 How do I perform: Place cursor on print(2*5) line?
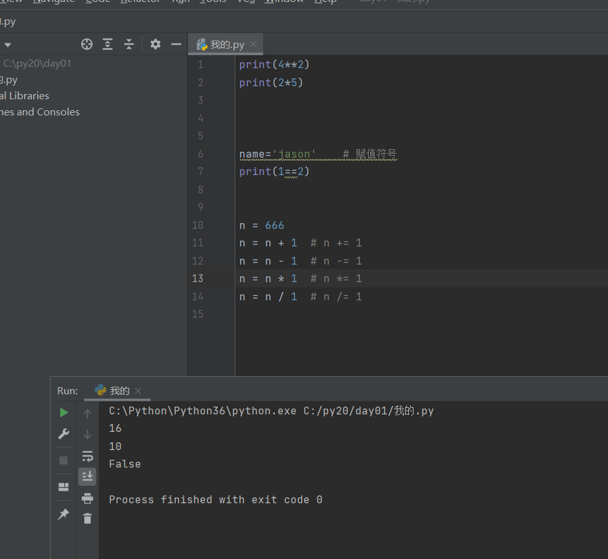click(271, 82)
